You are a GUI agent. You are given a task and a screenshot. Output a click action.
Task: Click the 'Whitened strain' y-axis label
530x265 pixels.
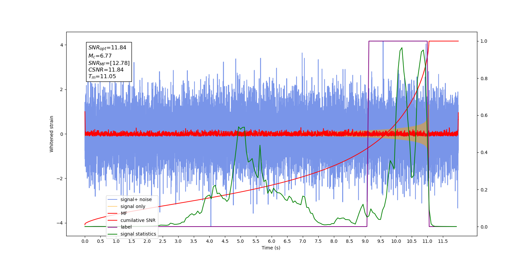pos(51,134)
